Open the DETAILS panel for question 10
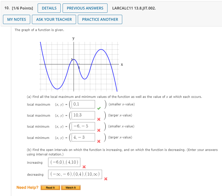 (x=49, y=8)
